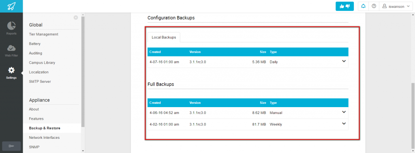Click the Manual type cell
This screenshot has height=153, width=415.
click(276, 113)
